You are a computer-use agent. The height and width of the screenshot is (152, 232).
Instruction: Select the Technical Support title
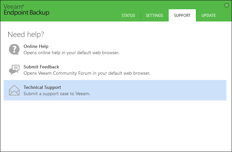[x=42, y=87]
